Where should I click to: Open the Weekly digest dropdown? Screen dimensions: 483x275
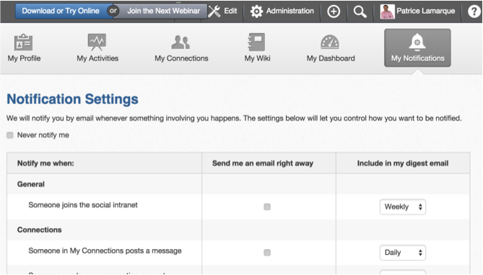[403, 207]
